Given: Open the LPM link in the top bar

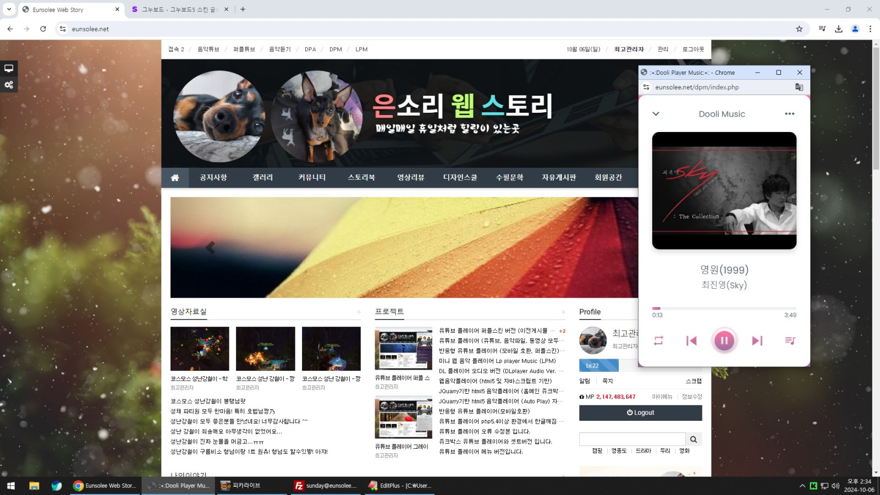Looking at the screenshot, I should (x=361, y=50).
